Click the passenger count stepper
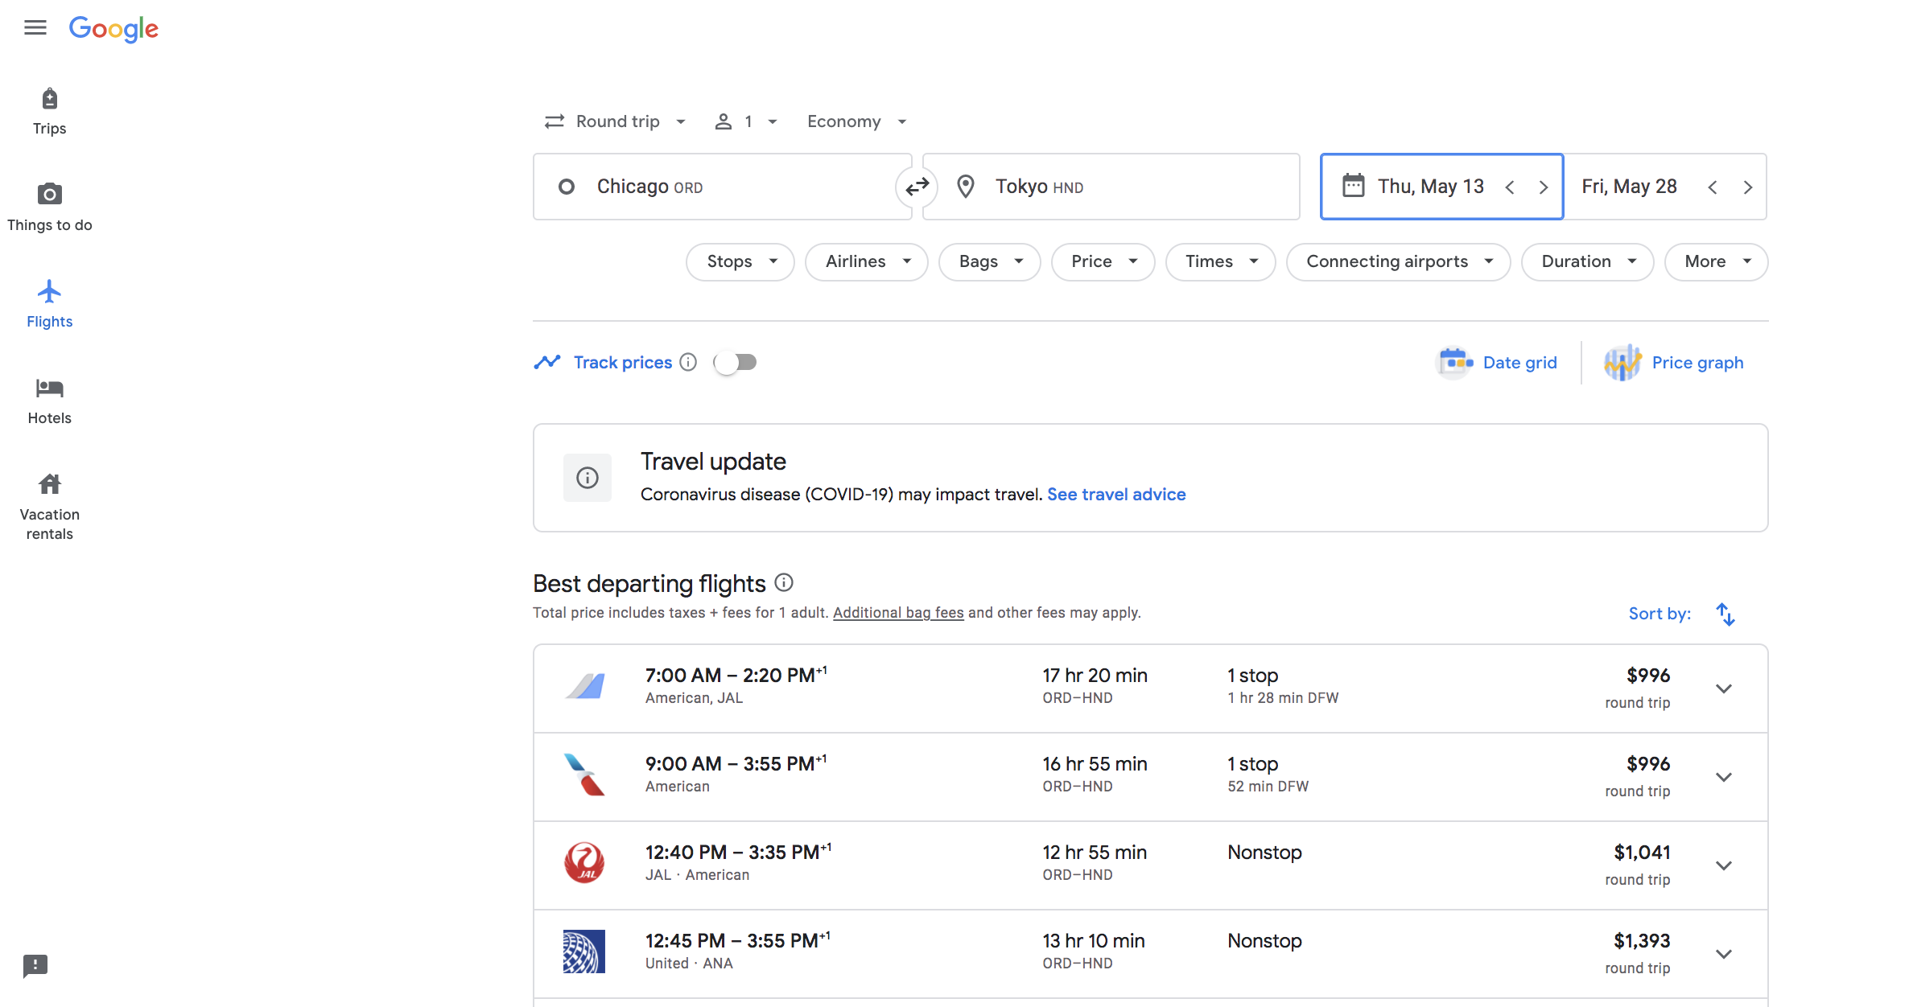 [746, 121]
